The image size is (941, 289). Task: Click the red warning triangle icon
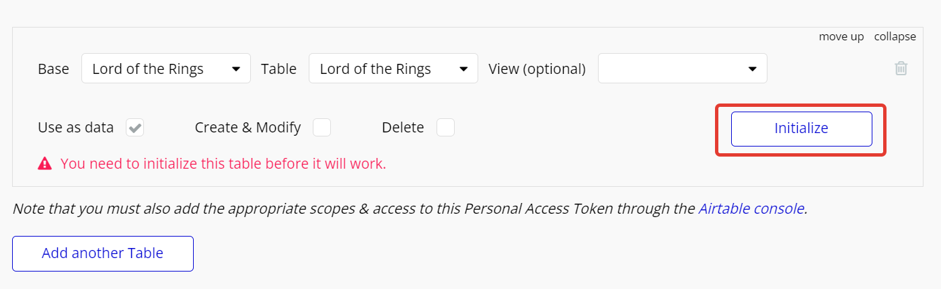tap(44, 163)
